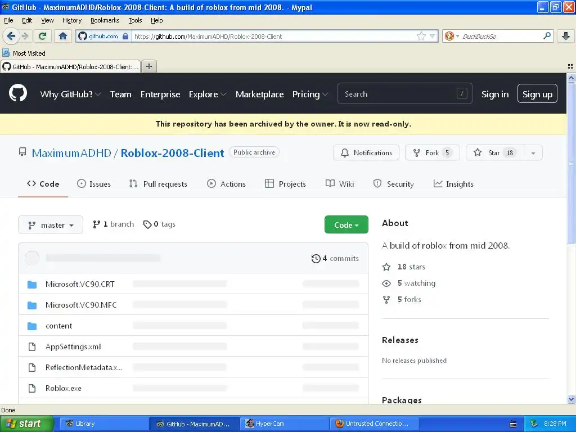Open the content folder

coord(58,326)
